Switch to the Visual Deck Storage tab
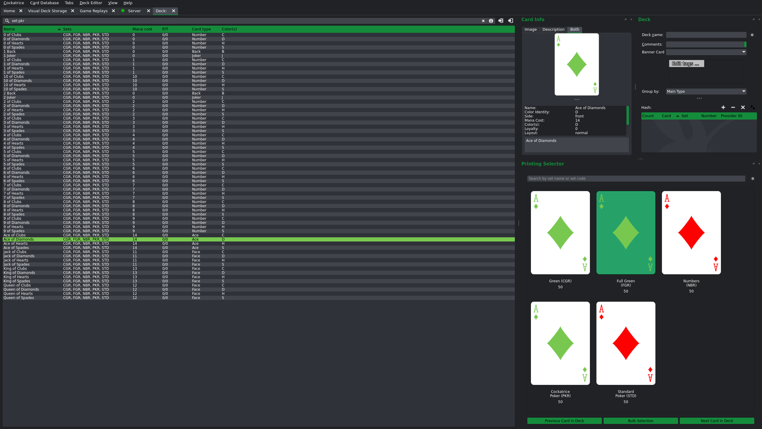762x429 pixels. click(x=47, y=11)
